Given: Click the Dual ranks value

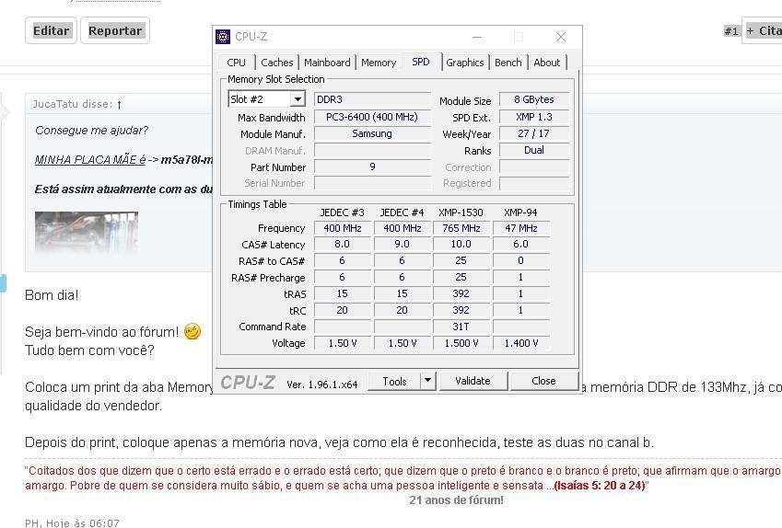Looking at the screenshot, I should pos(534,150).
